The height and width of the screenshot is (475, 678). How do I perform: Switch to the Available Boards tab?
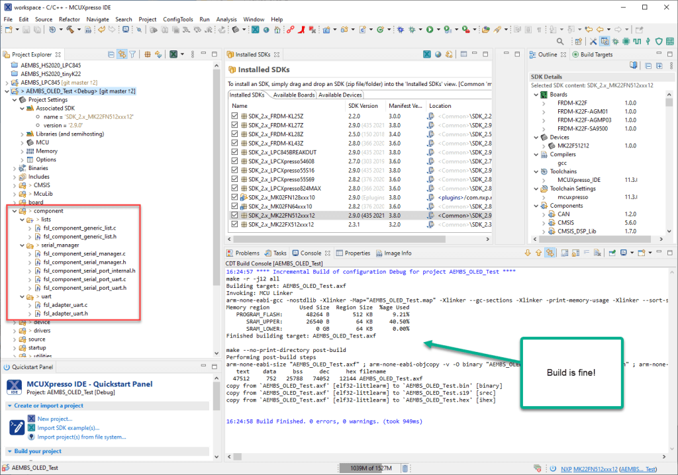pyautogui.click(x=293, y=95)
